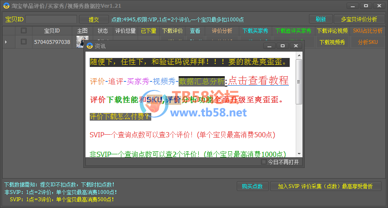388x208 pixels.
Task: Click the 资讯 popup scrollbar thumb
Action: [x=299, y=82]
